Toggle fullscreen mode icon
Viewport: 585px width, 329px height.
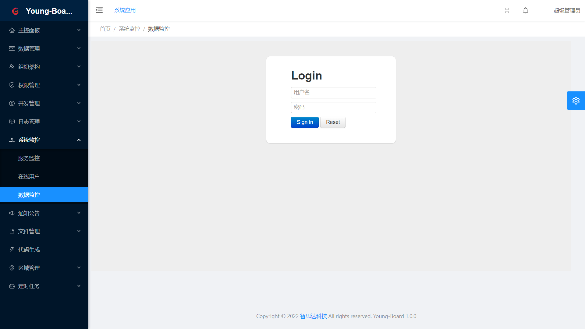click(x=507, y=10)
